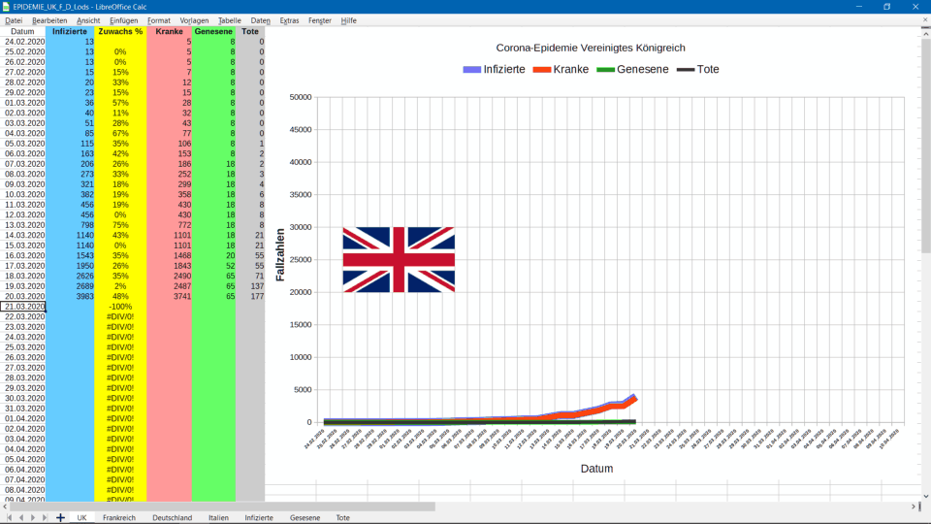
Task: Open the Format menu
Action: 159,20
